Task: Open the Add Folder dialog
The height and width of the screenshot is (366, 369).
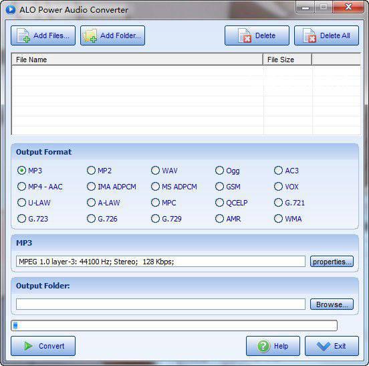Action: pyautogui.click(x=112, y=35)
